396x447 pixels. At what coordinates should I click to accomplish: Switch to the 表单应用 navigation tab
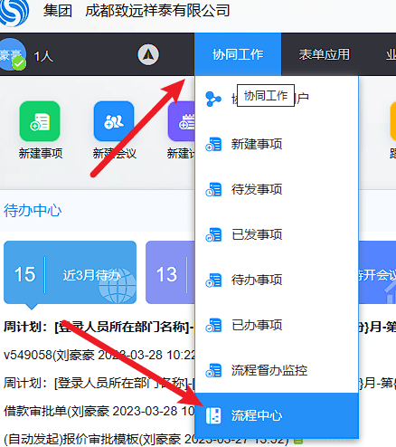tap(325, 54)
